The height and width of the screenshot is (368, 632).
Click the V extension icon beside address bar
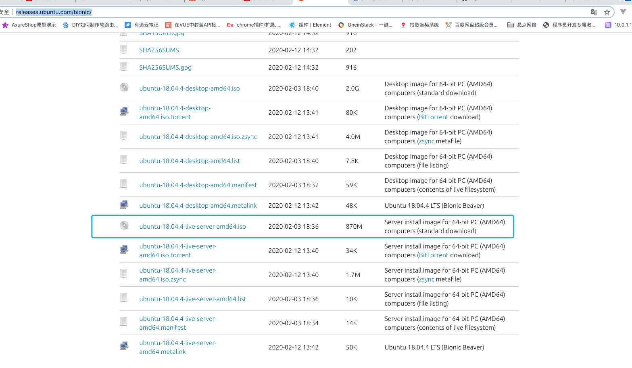pyautogui.click(x=623, y=12)
